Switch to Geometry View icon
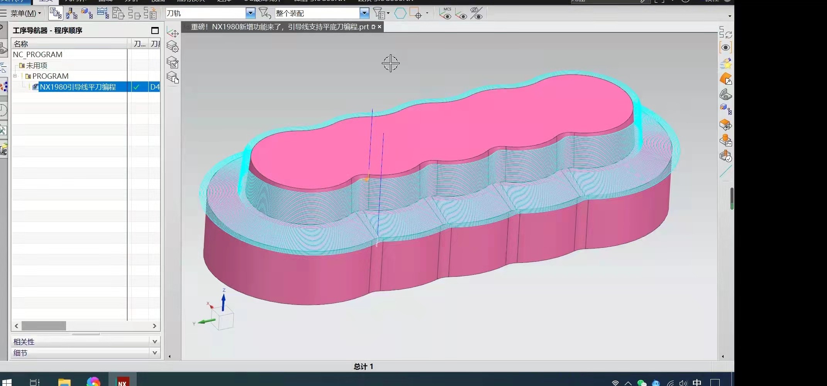This screenshot has height=386, width=827. click(87, 14)
